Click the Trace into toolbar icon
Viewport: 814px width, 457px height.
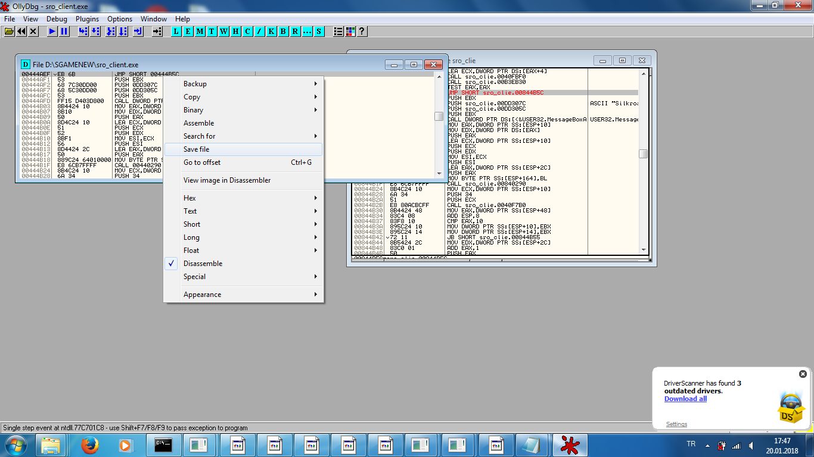111,31
